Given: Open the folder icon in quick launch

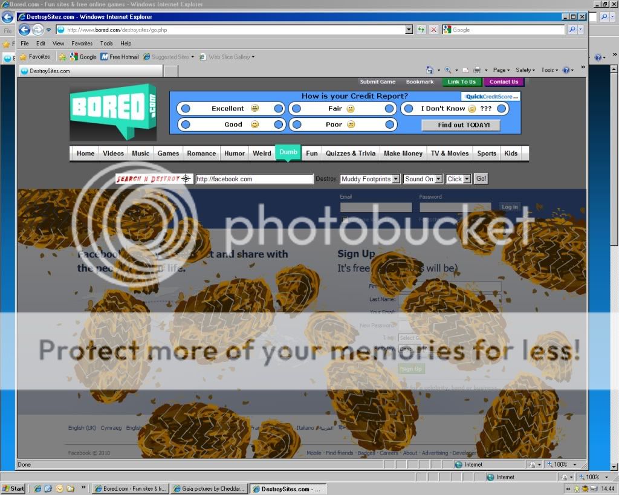Looking at the screenshot, I should (x=70, y=489).
